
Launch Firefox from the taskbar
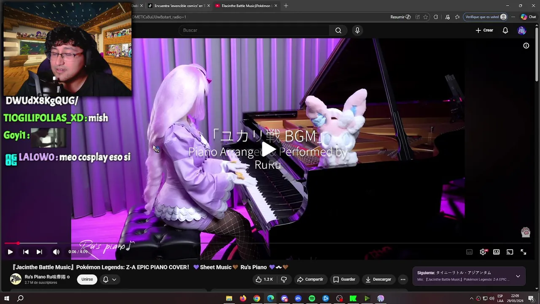243,299
